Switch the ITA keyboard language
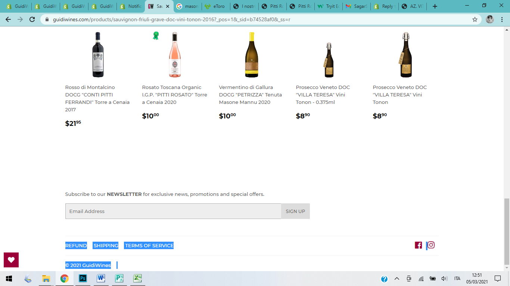The height and width of the screenshot is (286, 510). 457,279
